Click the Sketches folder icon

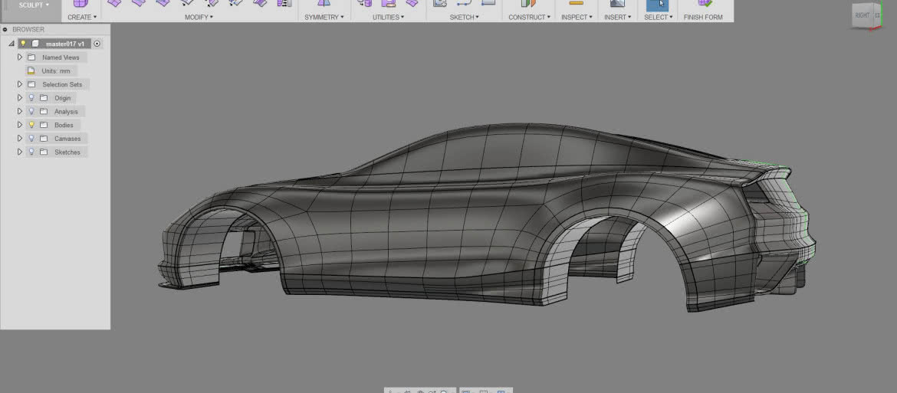(x=44, y=152)
